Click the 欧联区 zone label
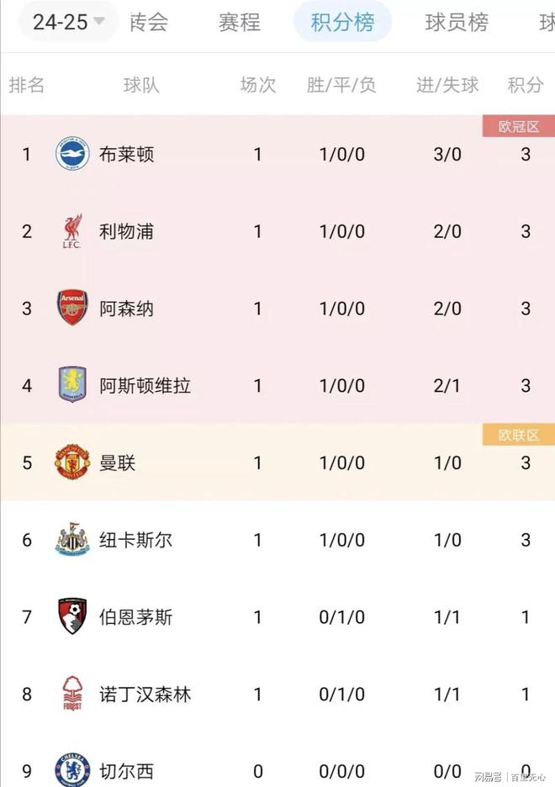Image resolution: width=555 pixels, height=787 pixels. (519, 435)
